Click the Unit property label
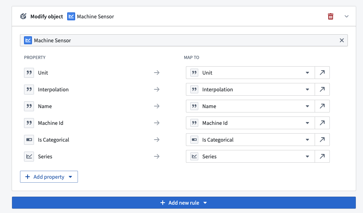The width and height of the screenshot is (363, 213). pos(43,73)
